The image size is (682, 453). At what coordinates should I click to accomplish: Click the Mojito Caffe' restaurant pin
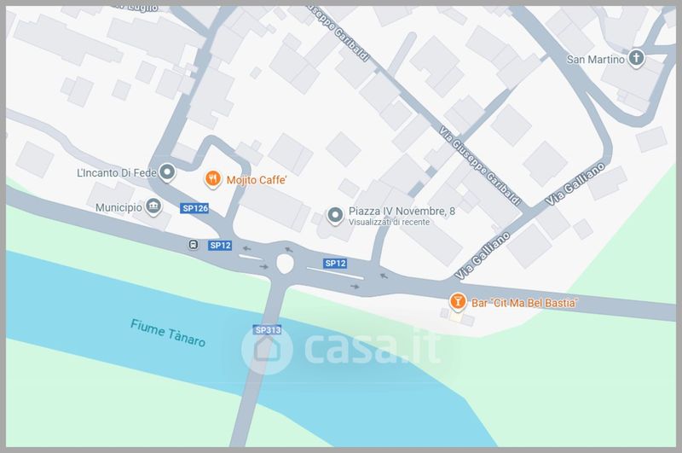(x=212, y=179)
